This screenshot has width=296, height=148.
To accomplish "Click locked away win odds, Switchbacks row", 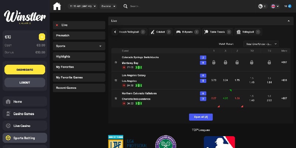I will pyautogui.click(x=237, y=62).
